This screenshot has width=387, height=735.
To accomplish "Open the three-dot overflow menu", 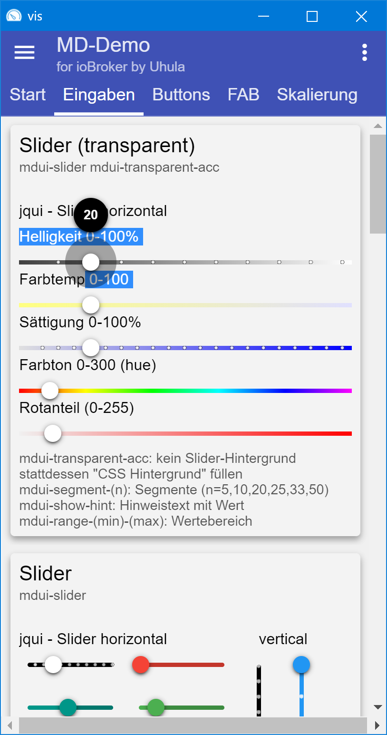I will coord(365,52).
